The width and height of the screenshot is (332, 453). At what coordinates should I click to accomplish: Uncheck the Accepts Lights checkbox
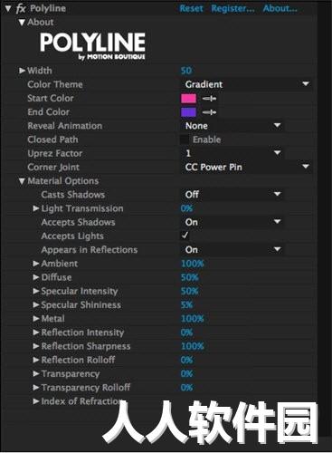point(185,236)
